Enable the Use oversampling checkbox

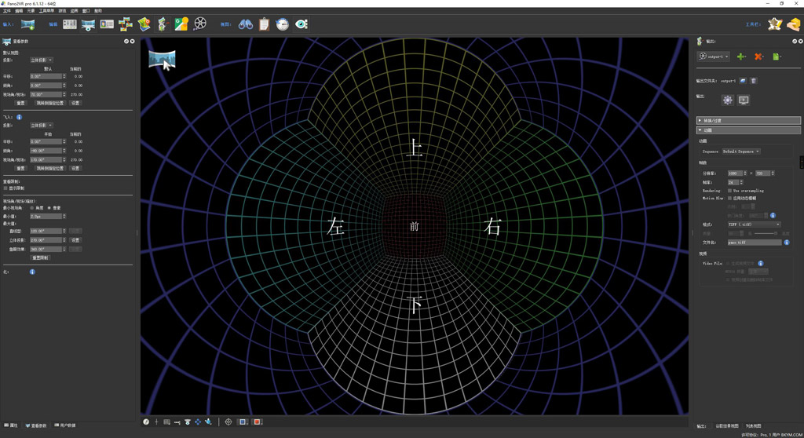click(729, 190)
